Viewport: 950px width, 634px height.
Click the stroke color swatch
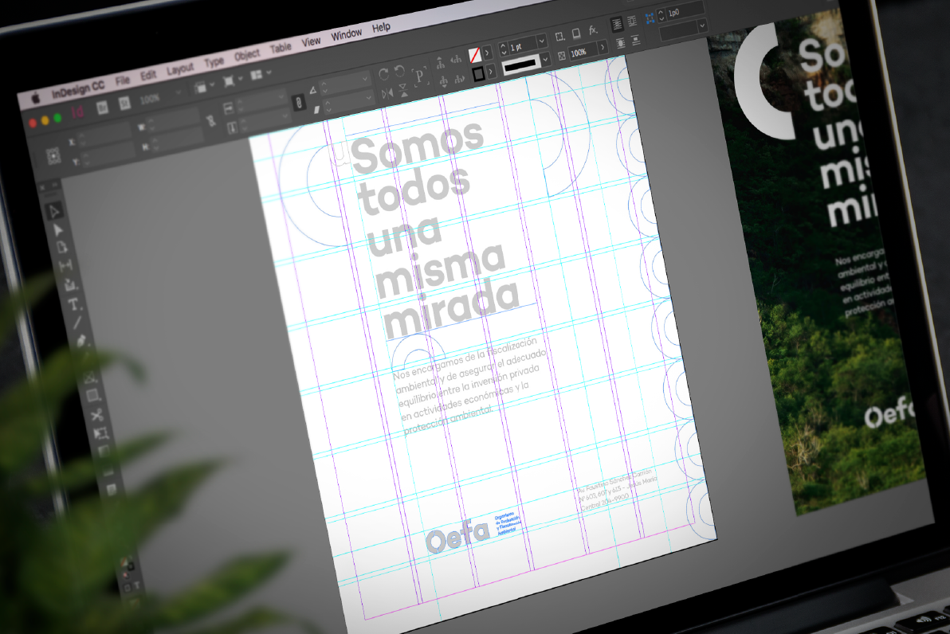click(478, 74)
